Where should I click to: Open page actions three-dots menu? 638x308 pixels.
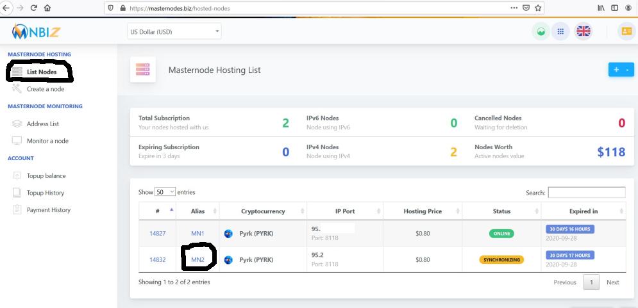pos(514,8)
